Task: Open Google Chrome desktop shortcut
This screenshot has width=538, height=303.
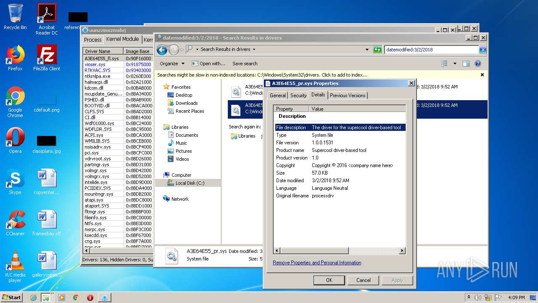Action: (15, 102)
